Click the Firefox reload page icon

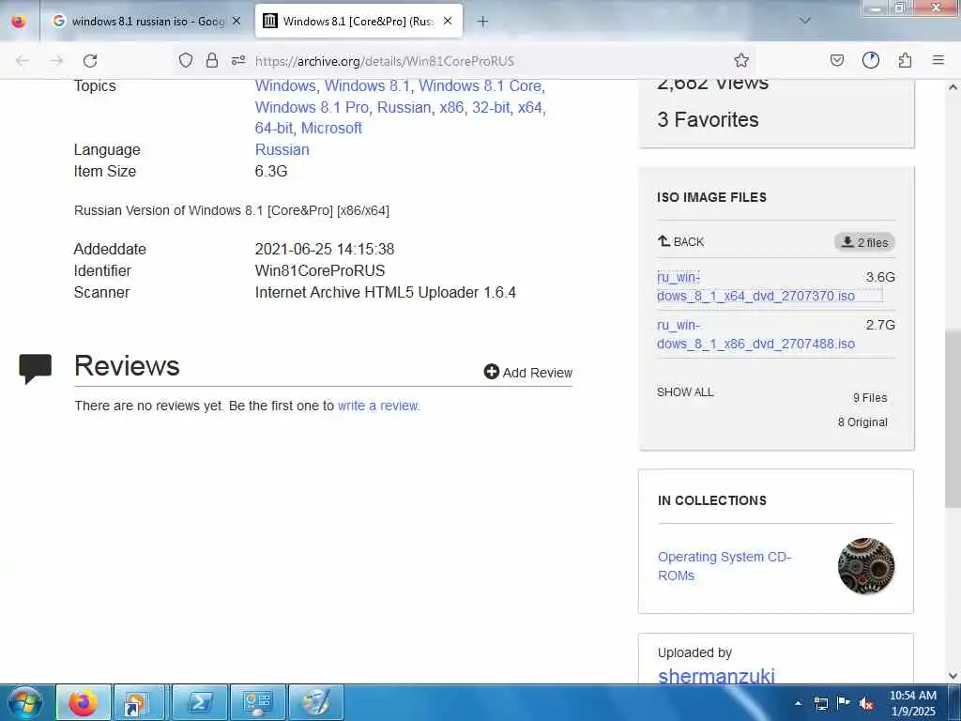tap(90, 61)
